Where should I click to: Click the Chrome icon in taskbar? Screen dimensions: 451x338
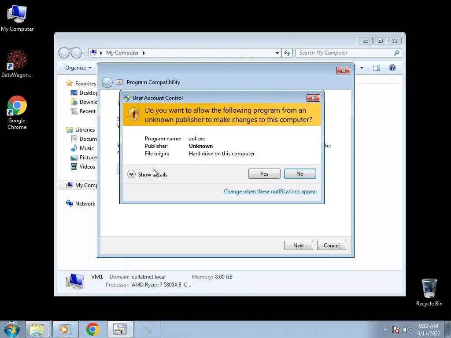pyautogui.click(x=92, y=329)
